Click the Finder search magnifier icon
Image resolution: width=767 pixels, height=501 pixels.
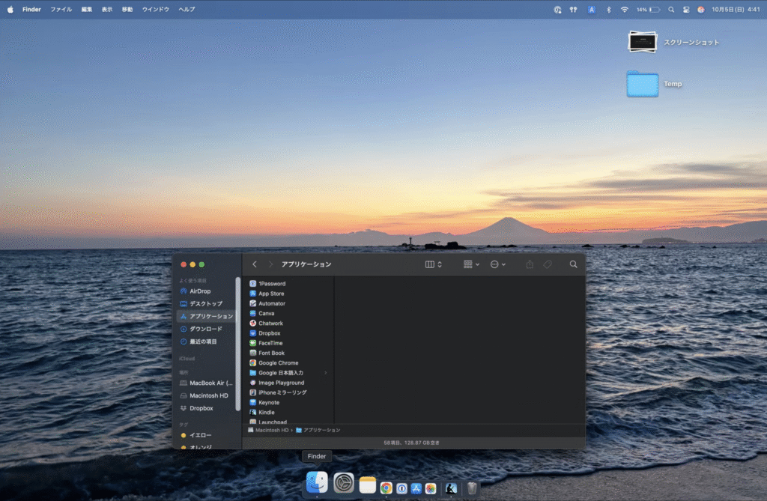573,264
